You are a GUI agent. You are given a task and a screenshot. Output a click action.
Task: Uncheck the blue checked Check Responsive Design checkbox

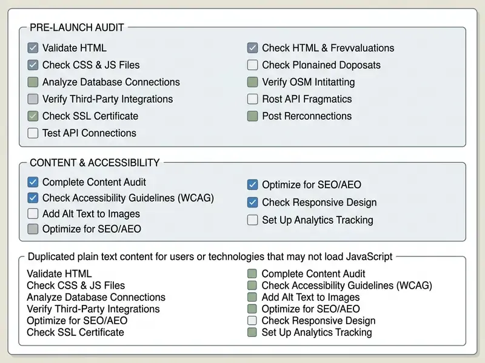pyautogui.click(x=252, y=202)
